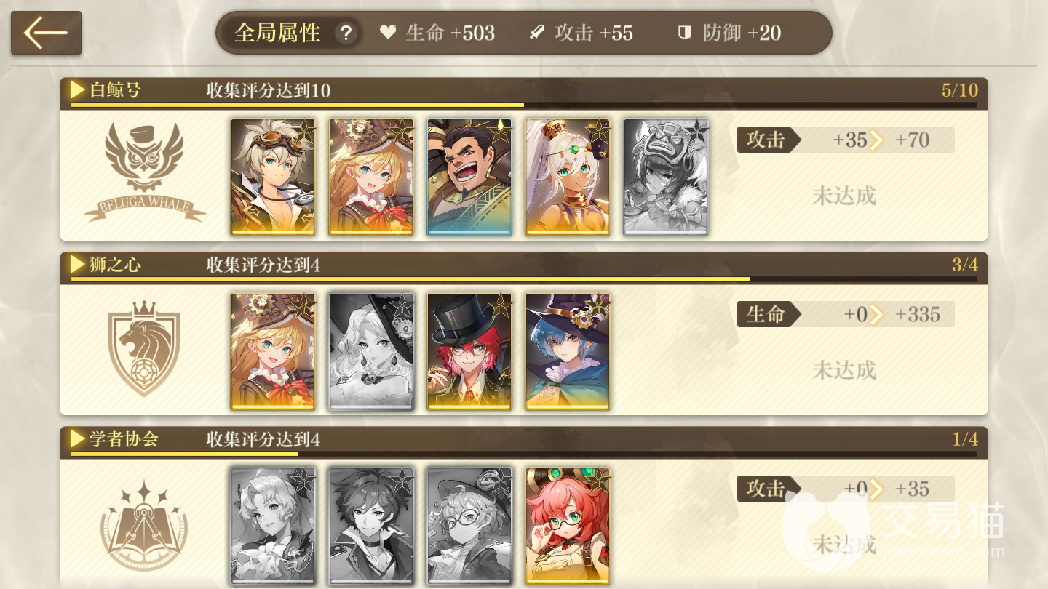Go back using the arrow button
1048x589 pixels.
46,33
